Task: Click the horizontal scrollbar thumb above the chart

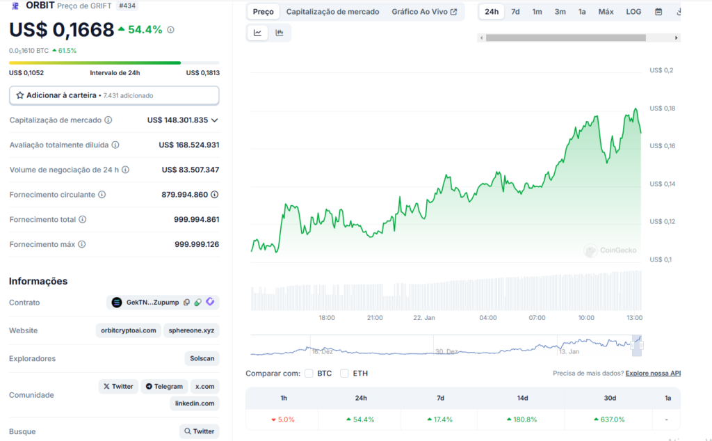Action: [566, 38]
